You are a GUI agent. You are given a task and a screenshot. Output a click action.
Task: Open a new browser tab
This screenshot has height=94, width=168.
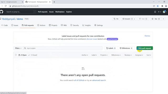coord(54,2)
